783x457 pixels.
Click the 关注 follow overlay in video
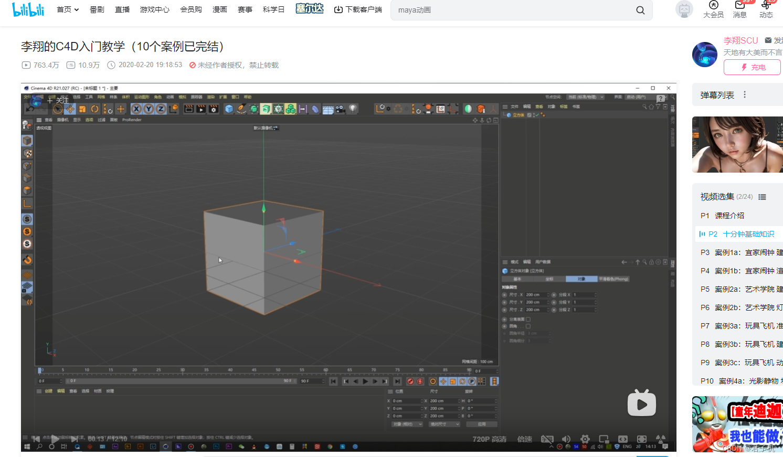pyautogui.click(x=58, y=100)
